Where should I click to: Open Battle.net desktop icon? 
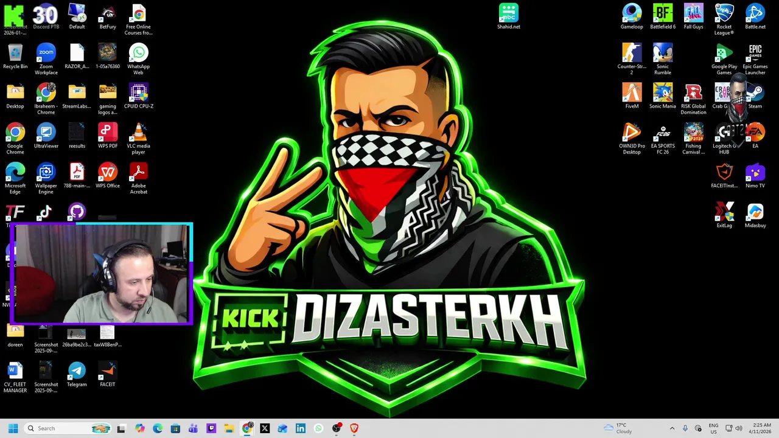[755, 17]
